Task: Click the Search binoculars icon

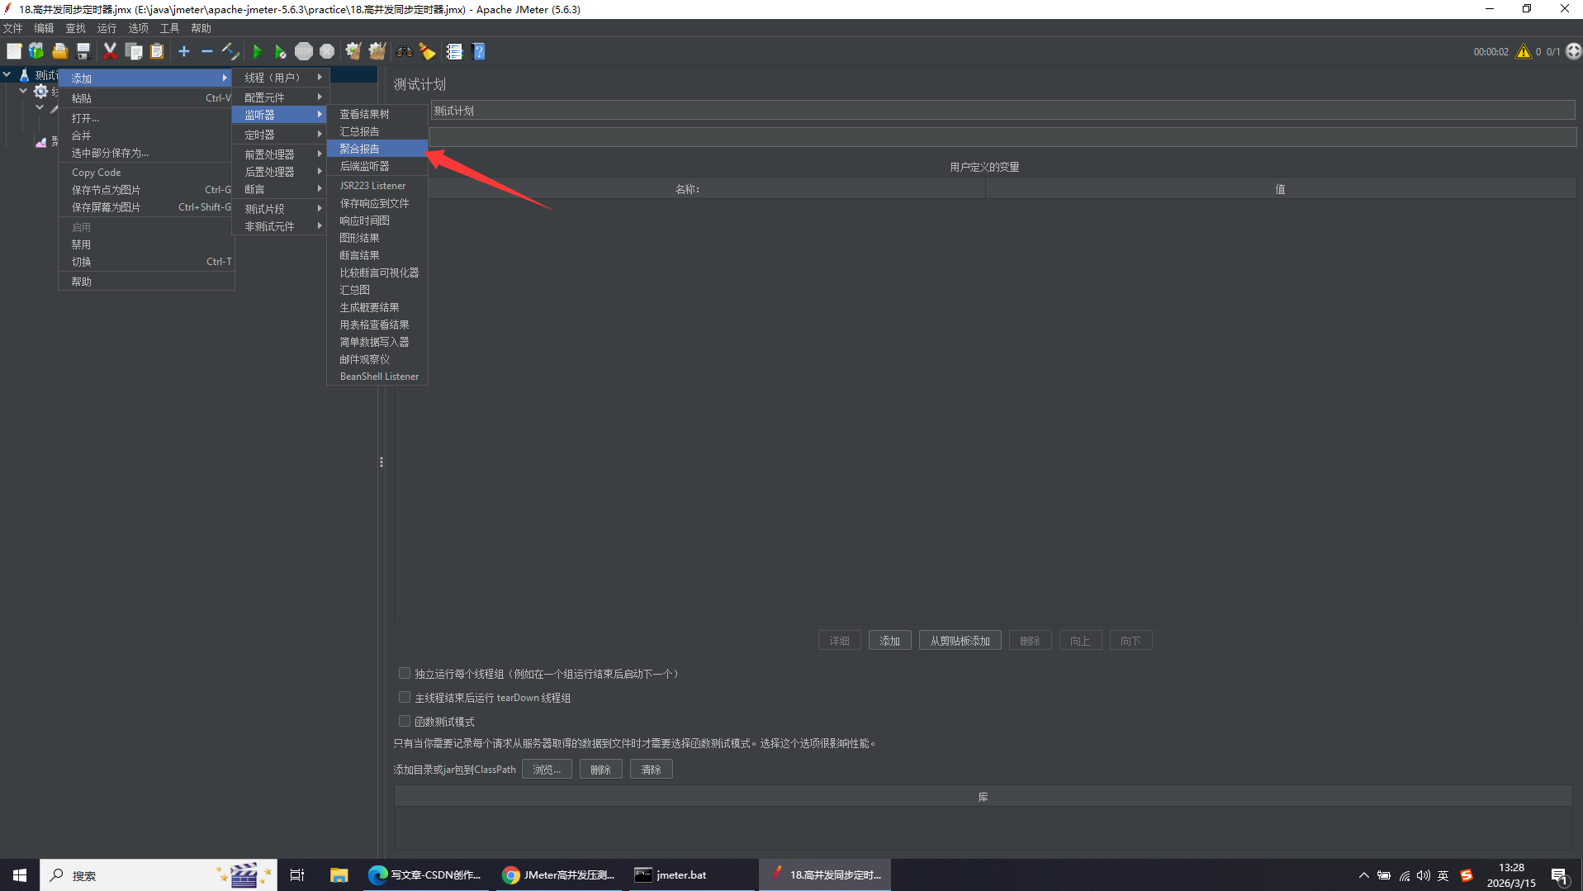Action: click(404, 51)
